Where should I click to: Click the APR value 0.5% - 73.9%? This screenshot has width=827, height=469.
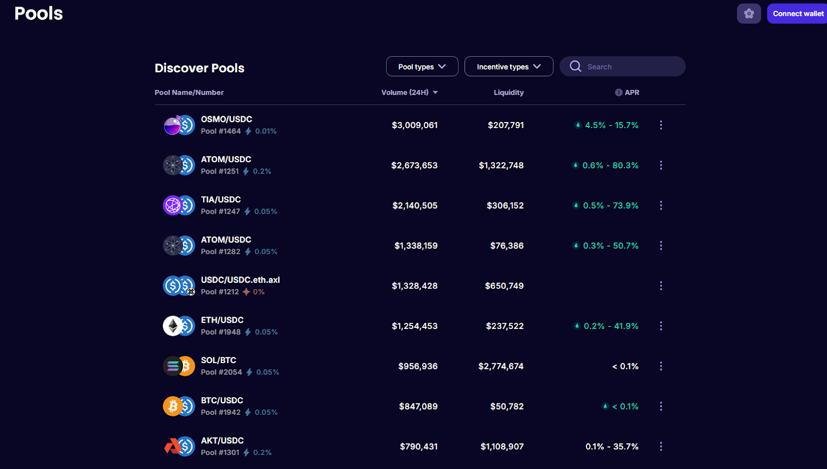click(611, 206)
